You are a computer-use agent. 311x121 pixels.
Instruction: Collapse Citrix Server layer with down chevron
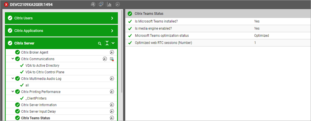(x=113, y=43)
